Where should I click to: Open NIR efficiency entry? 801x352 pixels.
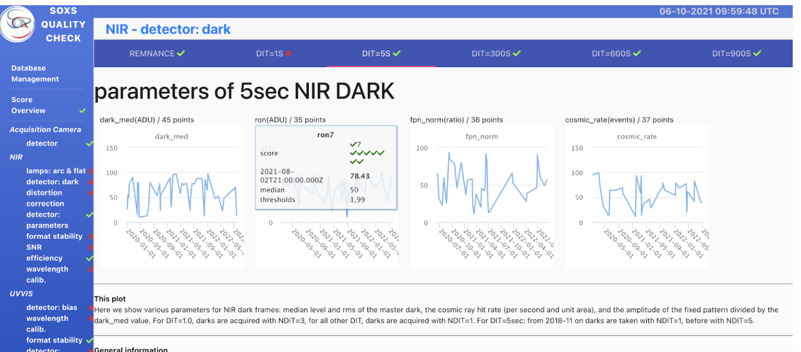[44, 258]
